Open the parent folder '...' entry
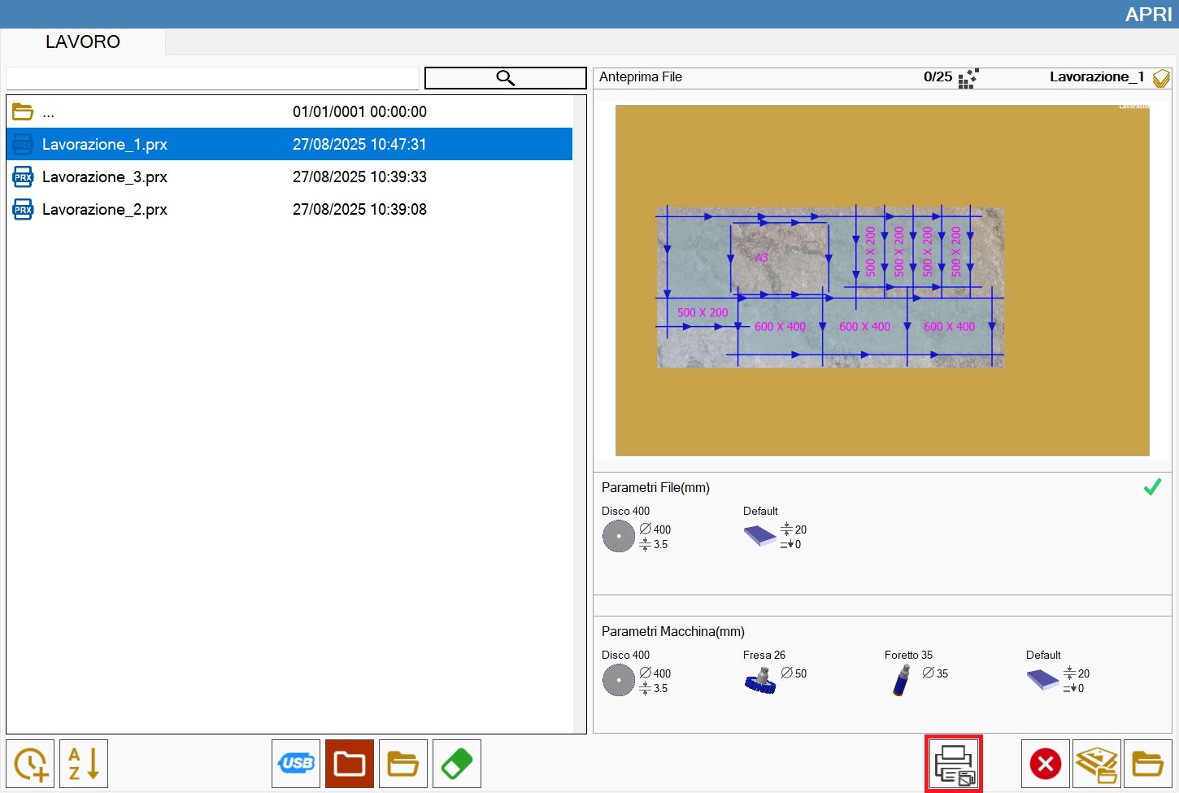Image resolution: width=1179 pixels, height=793 pixels. tap(289, 111)
